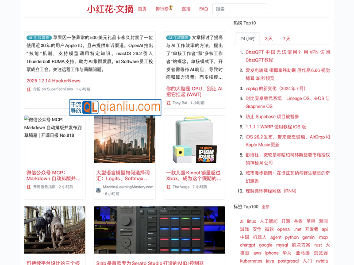Show 全部 tags next to 标签 Top100

(265, 207)
